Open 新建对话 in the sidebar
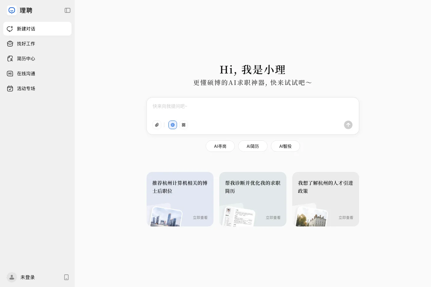The image size is (431, 287). click(x=37, y=29)
